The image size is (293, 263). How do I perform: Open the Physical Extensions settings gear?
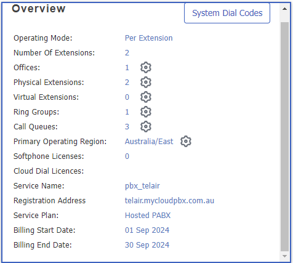pyautogui.click(x=146, y=82)
